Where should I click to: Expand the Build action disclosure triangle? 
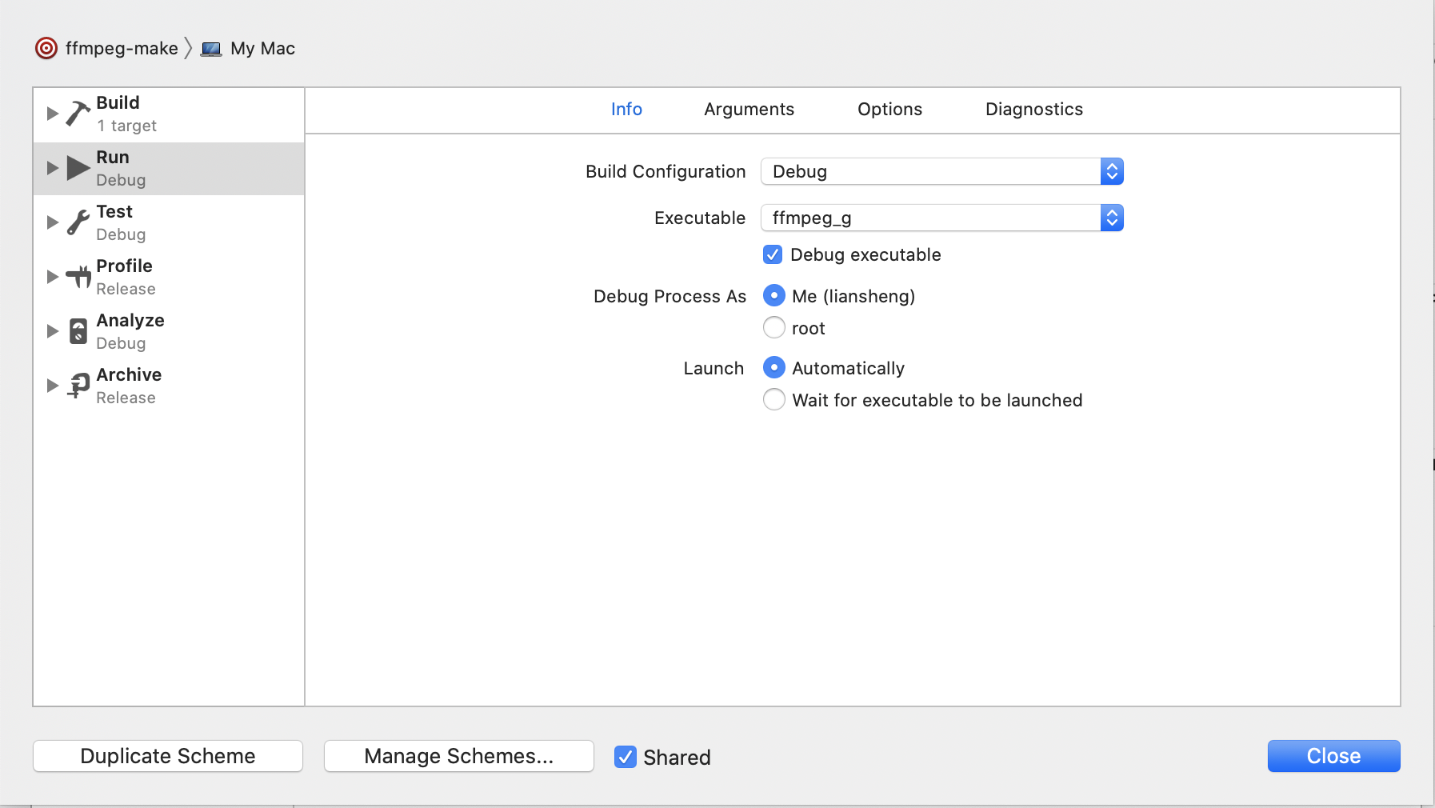[53, 114]
